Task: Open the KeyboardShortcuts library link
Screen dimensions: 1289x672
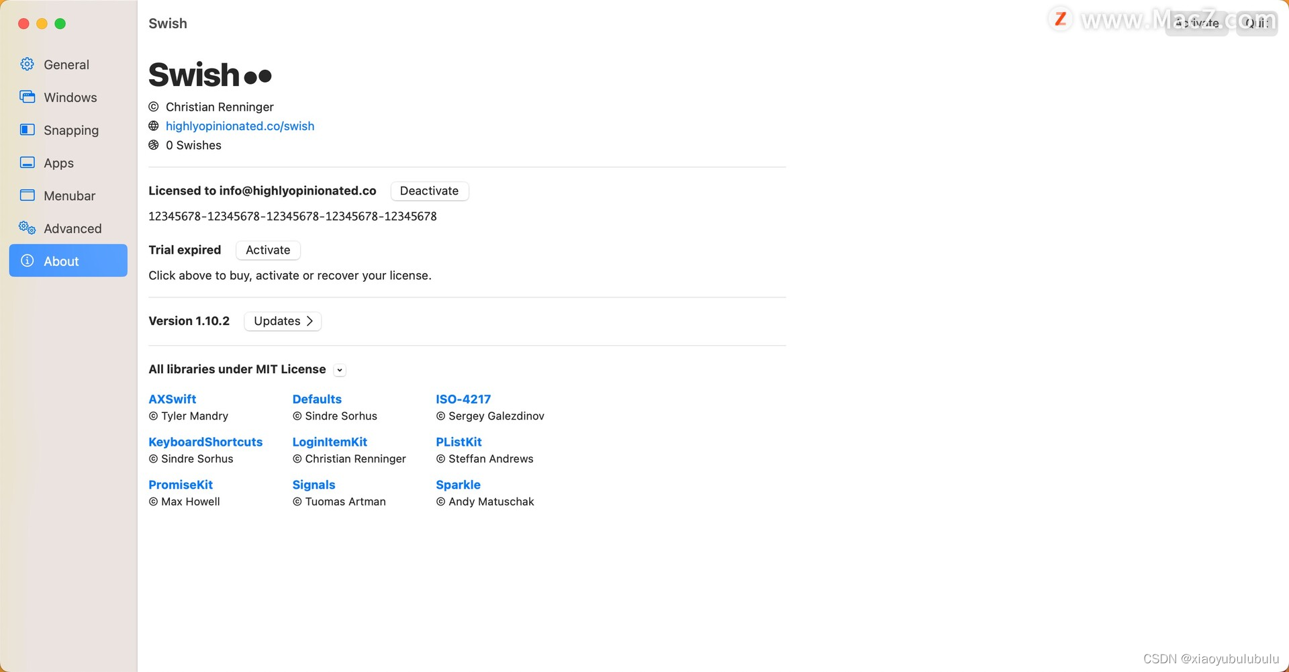Action: [205, 442]
